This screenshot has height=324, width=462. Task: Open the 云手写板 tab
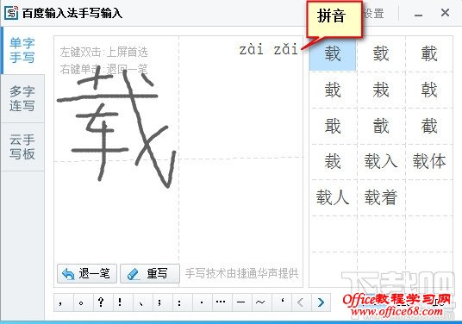point(22,146)
